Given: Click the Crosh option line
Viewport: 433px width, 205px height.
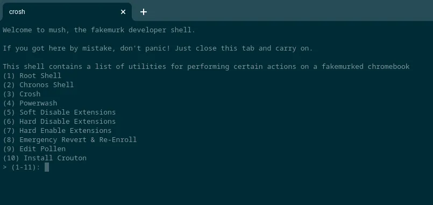Looking at the screenshot, I should pyautogui.click(x=22, y=94).
